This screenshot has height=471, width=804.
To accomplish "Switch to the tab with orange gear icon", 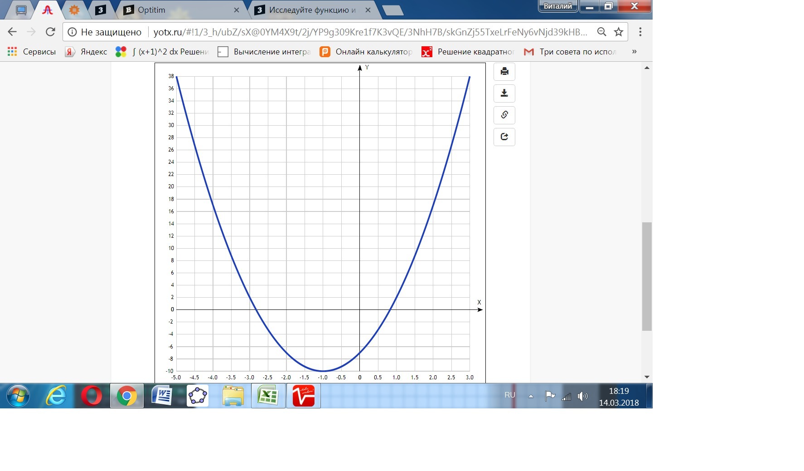I will pos(74,10).
